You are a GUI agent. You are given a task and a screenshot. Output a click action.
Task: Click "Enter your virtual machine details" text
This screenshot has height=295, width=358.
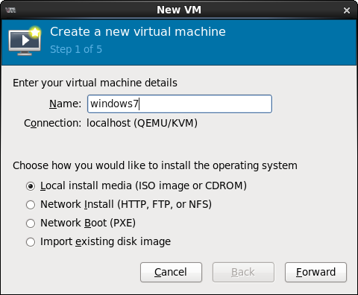[95, 83]
